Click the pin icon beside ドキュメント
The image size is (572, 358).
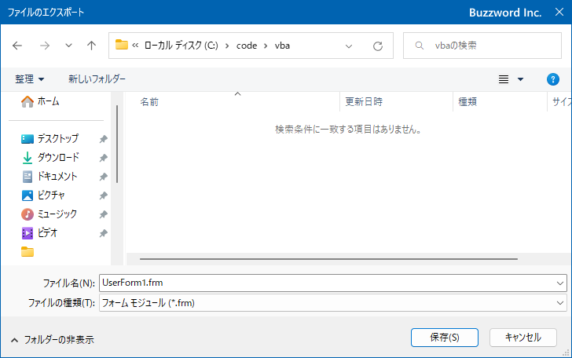point(104,177)
